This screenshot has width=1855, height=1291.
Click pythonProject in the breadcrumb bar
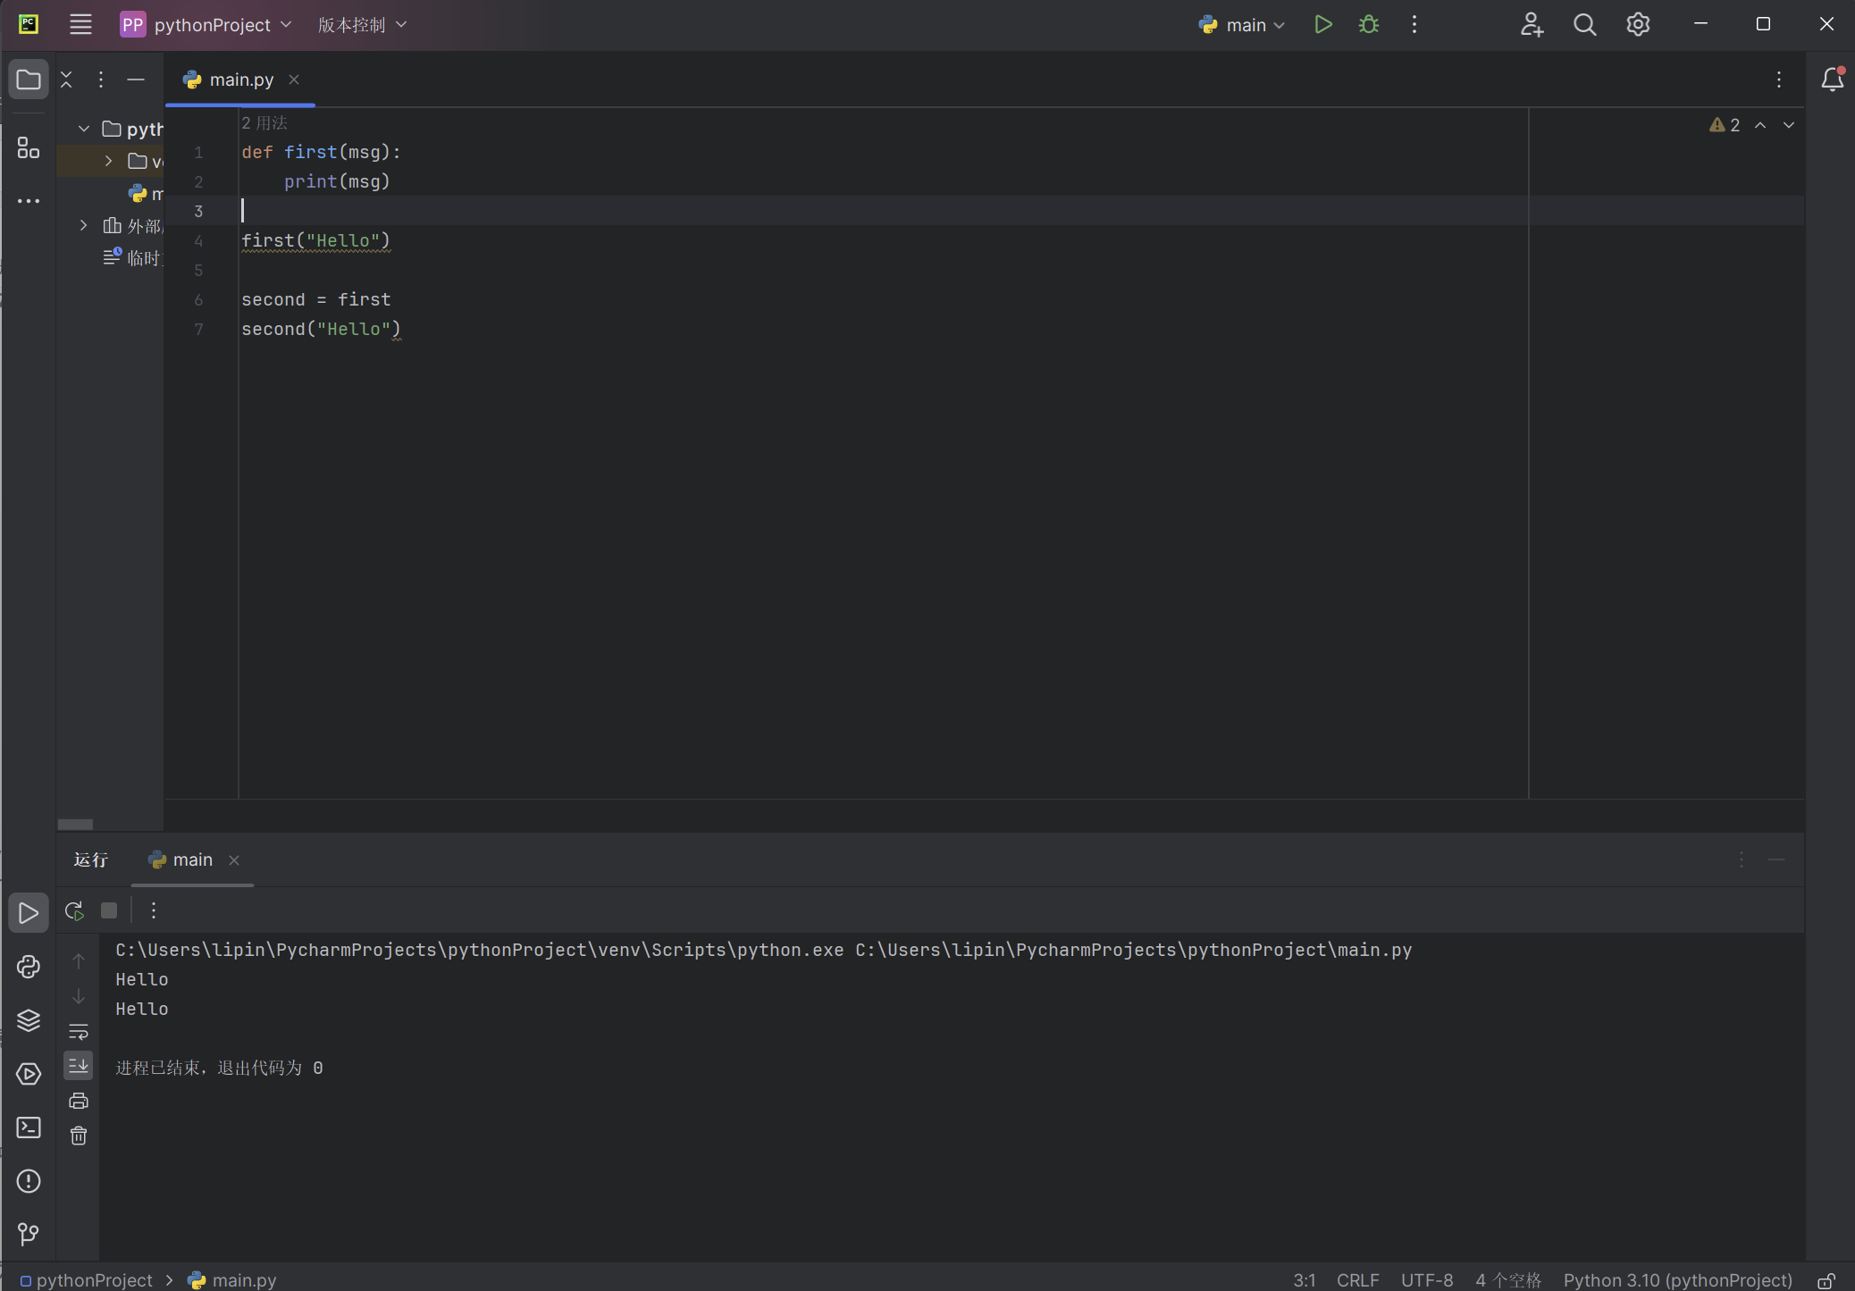[x=86, y=1280]
